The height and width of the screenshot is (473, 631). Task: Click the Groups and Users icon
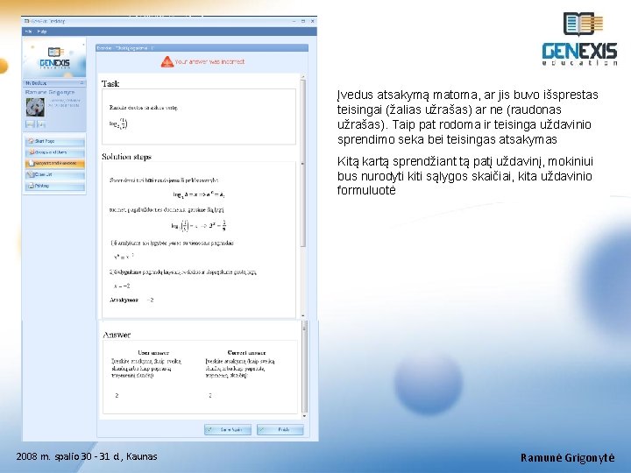click(32, 152)
